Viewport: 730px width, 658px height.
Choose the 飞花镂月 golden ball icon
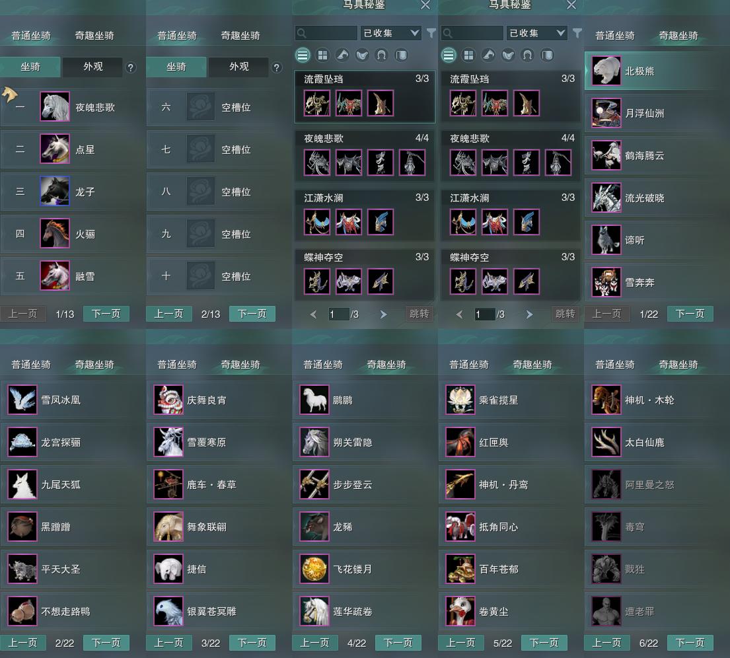coord(314,569)
